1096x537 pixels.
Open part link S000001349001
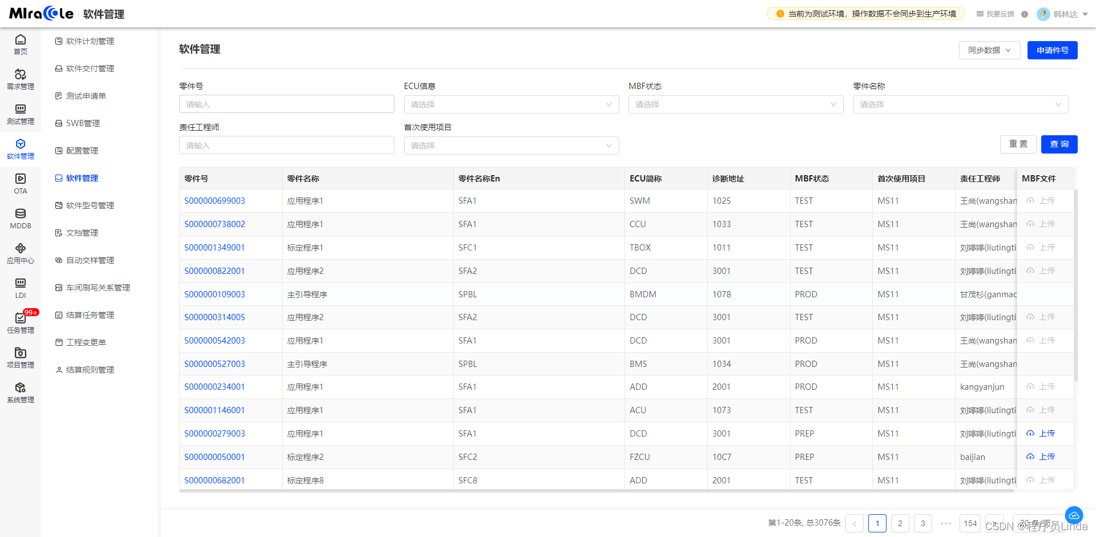(x=215, y=248)
